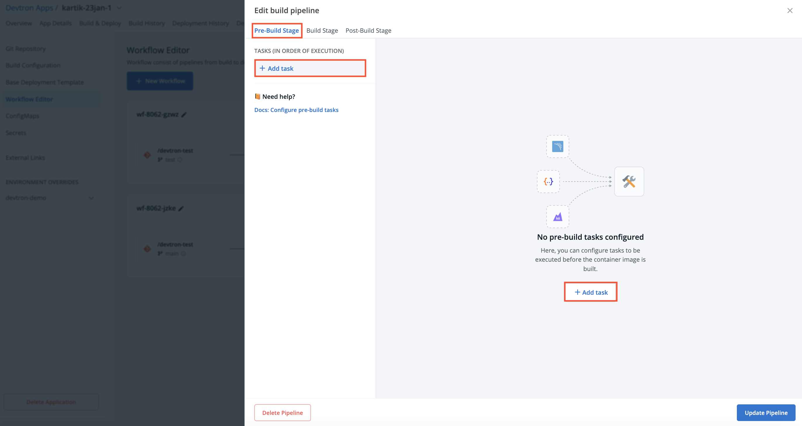Viewport: 802px width, 426px height.
Task: Edit workflow name wf-8062-jzke pencil icon
Action: coord(181,208)
